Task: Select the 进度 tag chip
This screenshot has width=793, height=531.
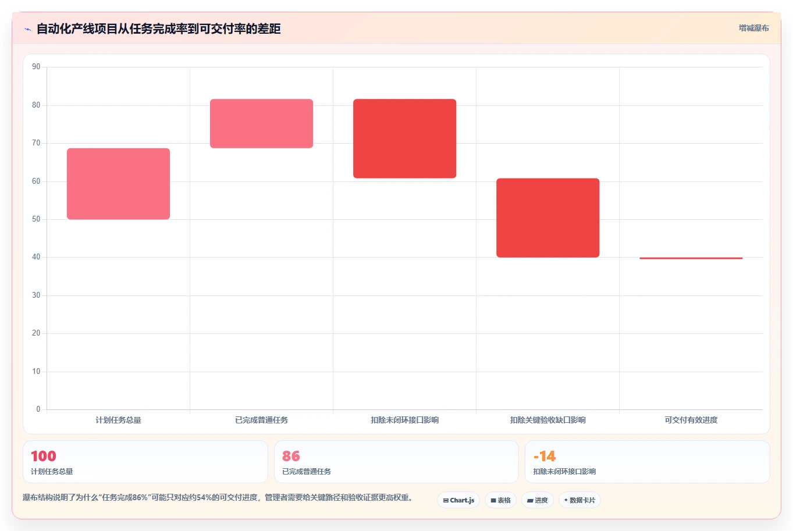Action: coord(538,500)
